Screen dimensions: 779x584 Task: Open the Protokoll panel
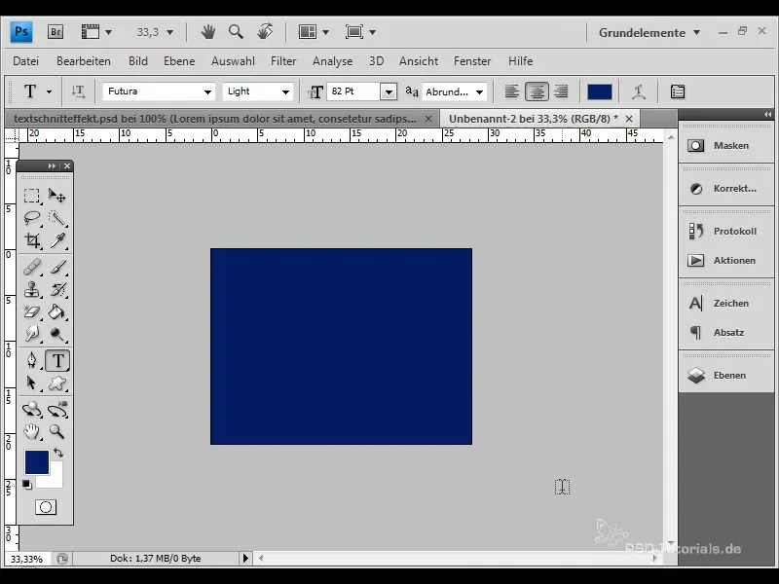tap(725, 231)
